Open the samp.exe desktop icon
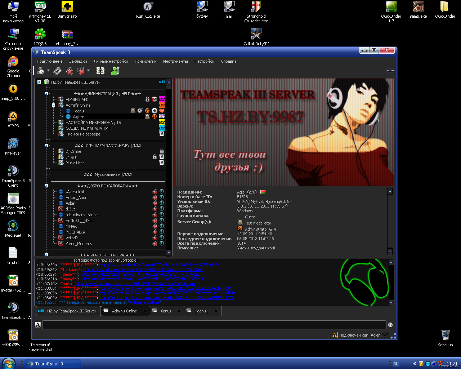Screen dimensions: 461x369 [418, 10]
